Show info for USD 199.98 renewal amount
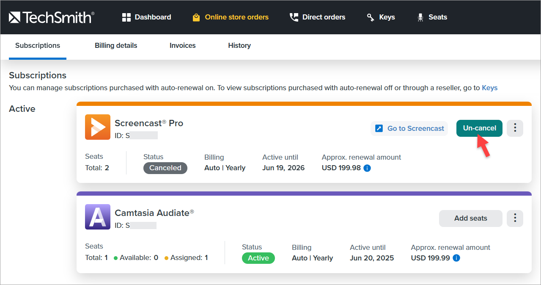 (367, 168)
